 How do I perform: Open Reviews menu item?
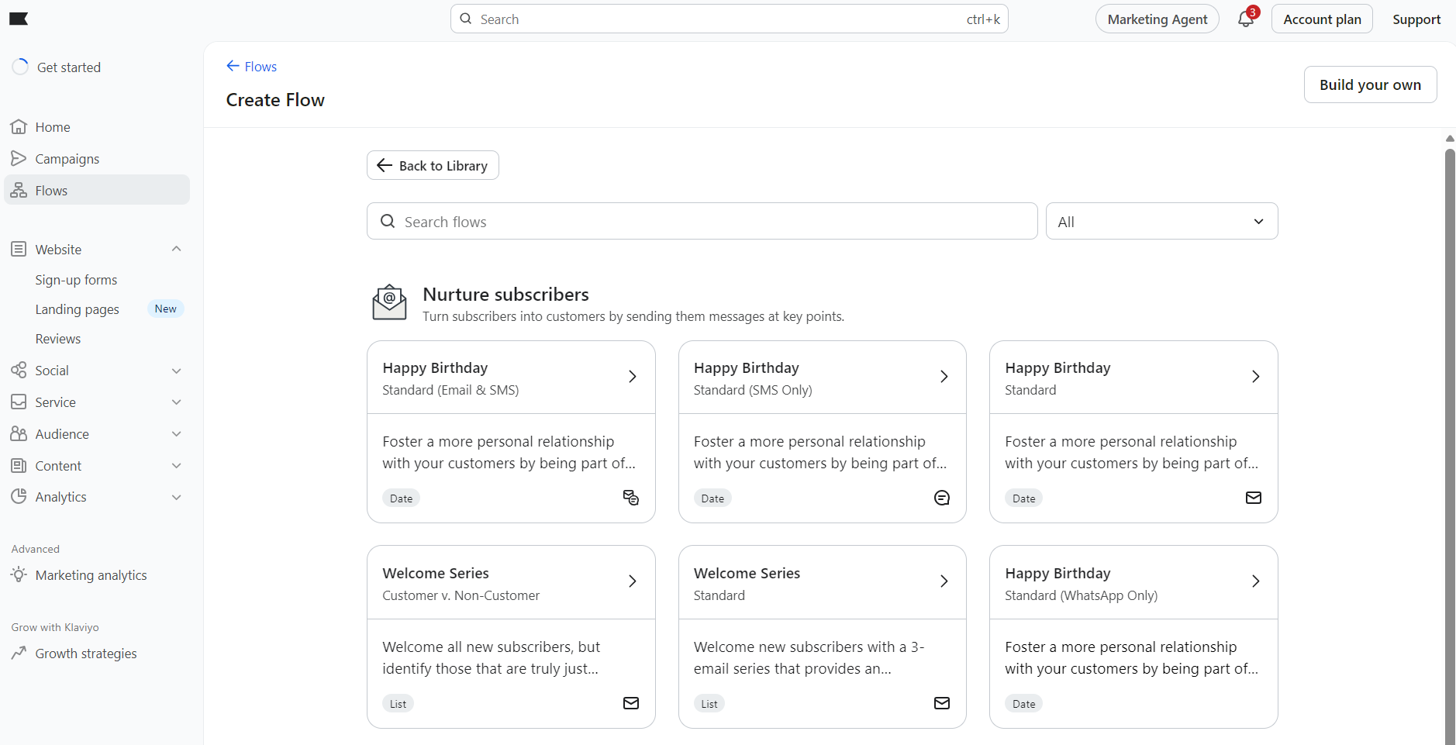[58, 338]
